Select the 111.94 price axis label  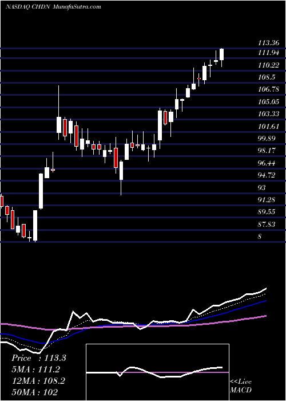point(268,53)
